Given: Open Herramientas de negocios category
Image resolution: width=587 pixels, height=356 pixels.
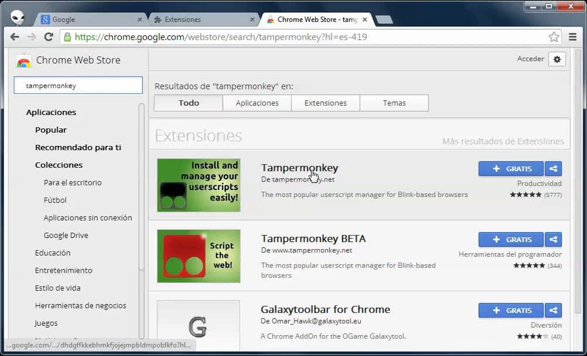Looking at the screenshot, I should (81, 306).
